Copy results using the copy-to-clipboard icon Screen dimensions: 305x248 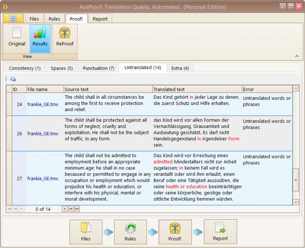pos(13,79)
